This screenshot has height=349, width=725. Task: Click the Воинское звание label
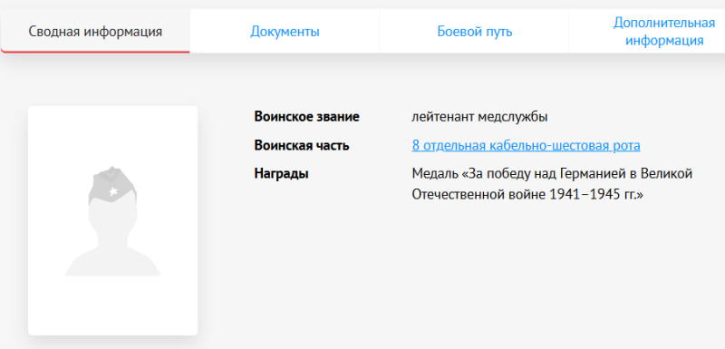pos(306,117)
